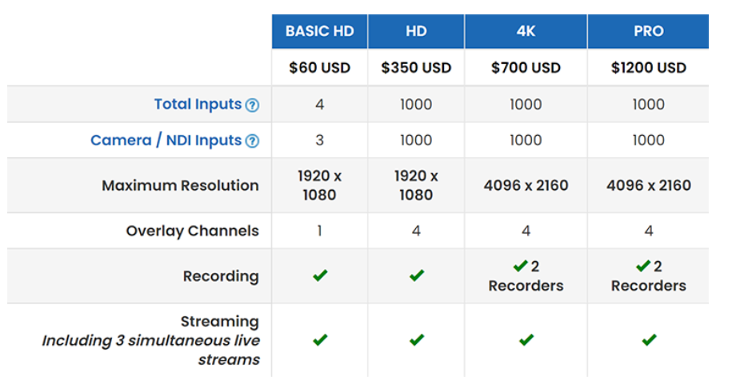The image size is (732, 380).
Task: Click Recording checkmark in Basic HD column
Action: (x=320, y=275)
